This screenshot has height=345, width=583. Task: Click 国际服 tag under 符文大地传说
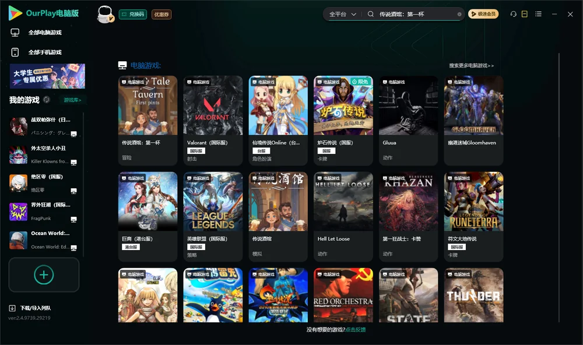click(457, 247)
